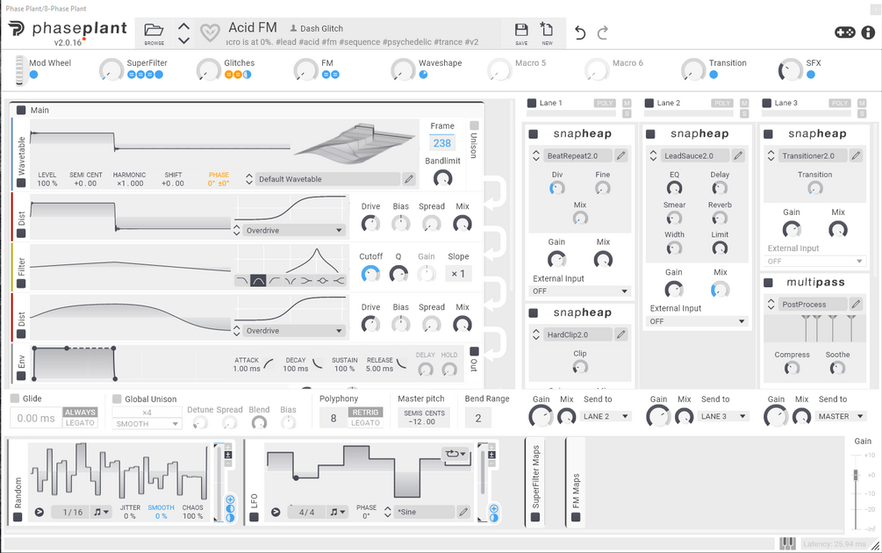The width and height of the screenshot is (882, 553).
Task: Click the Phase Plant logo
Action: 68,28
